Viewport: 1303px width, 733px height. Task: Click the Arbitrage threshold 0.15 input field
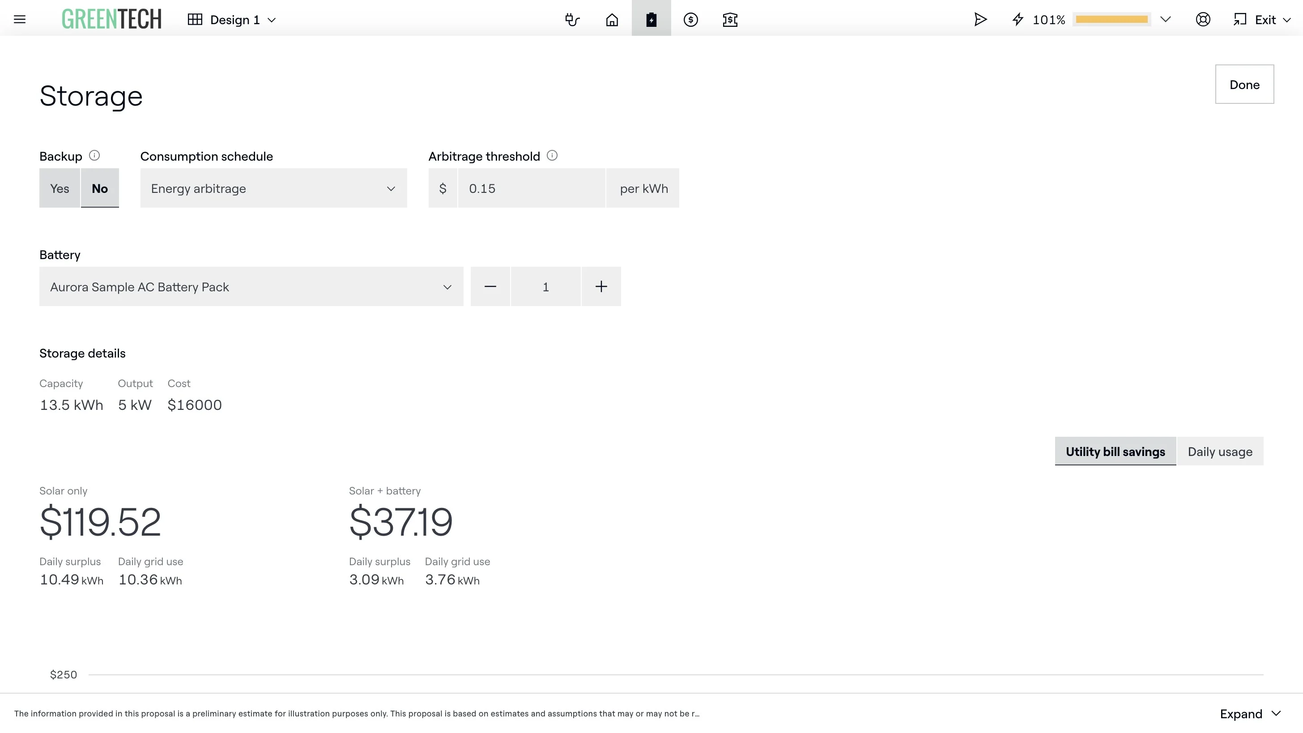point(532,188)
